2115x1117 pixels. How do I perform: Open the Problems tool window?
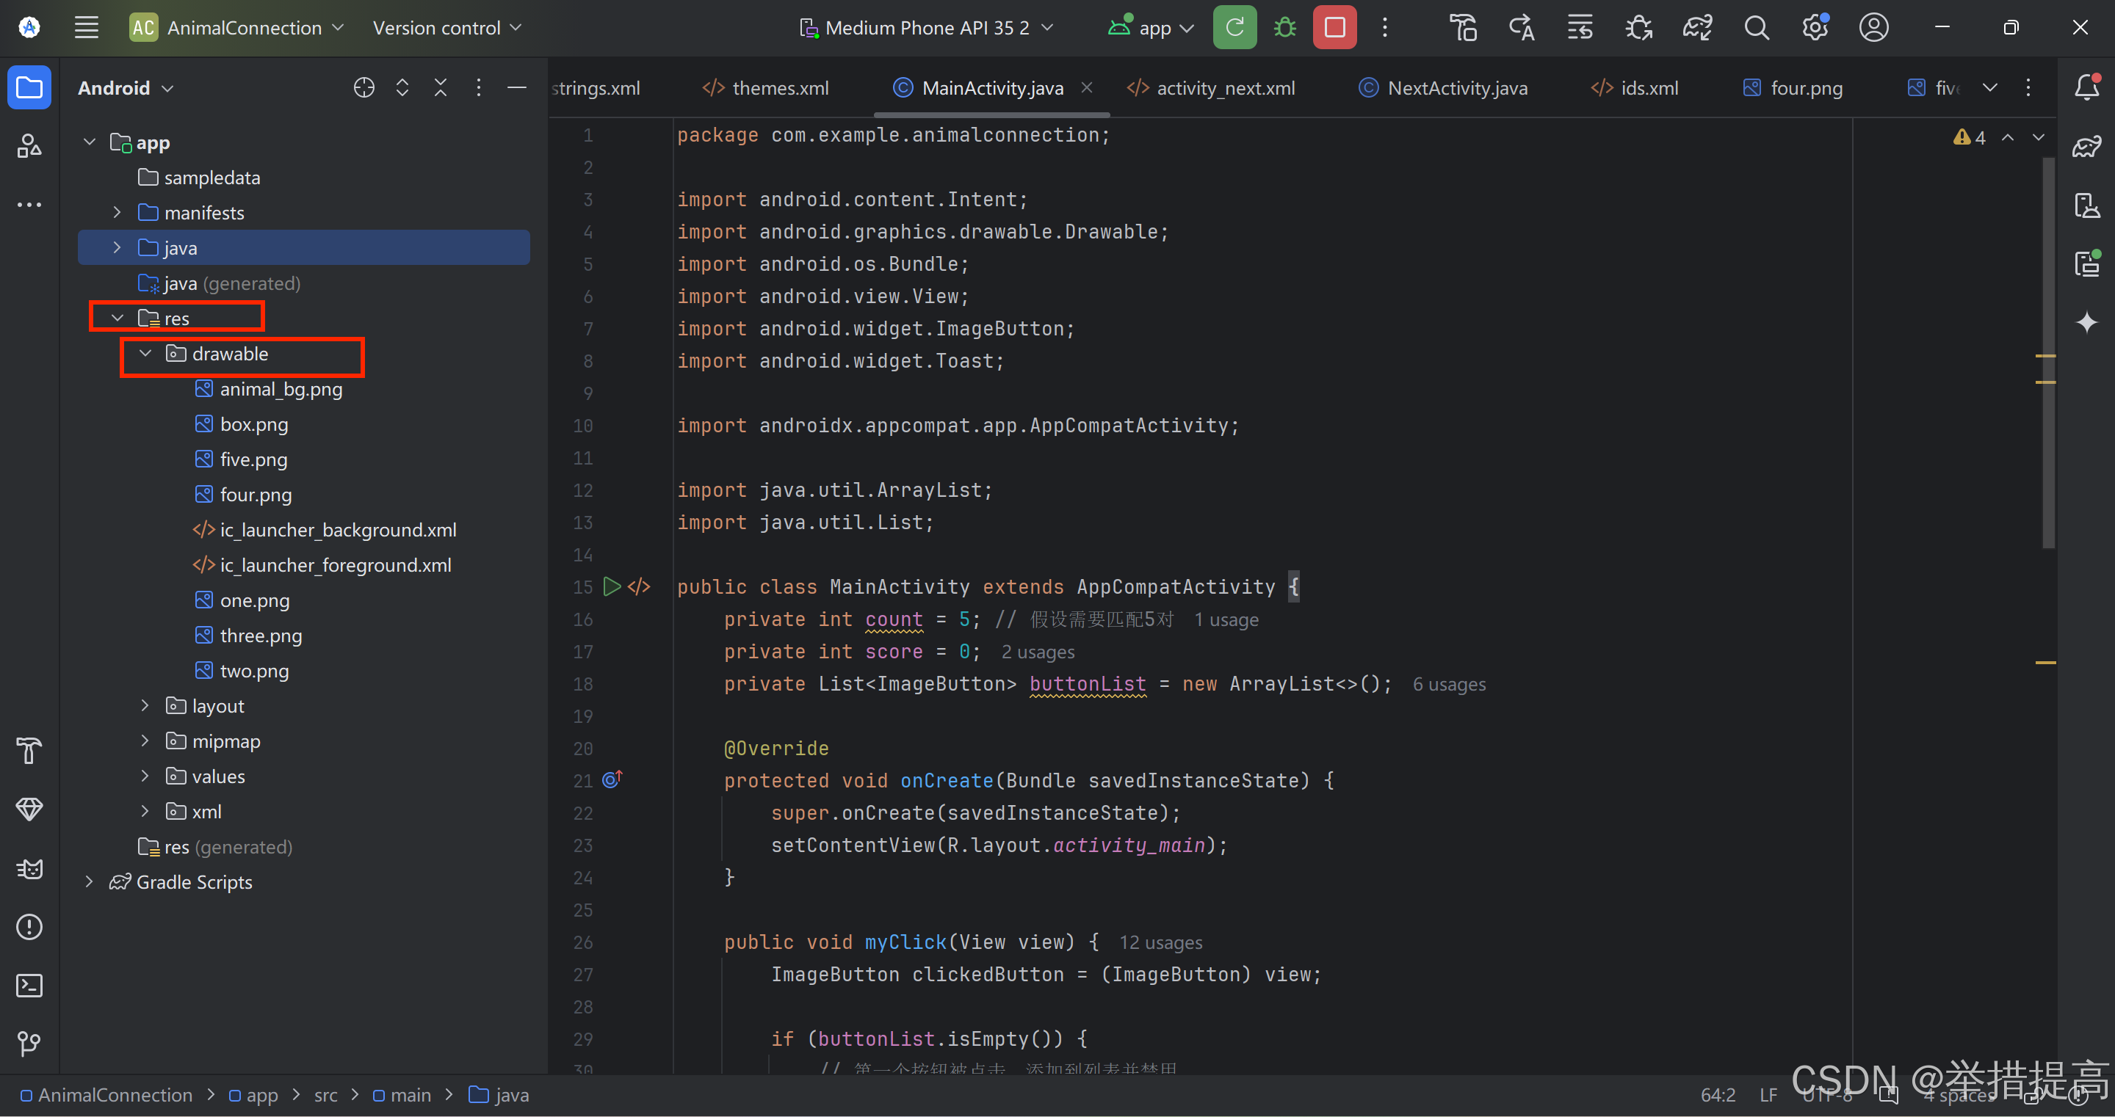tap(29, 927)
